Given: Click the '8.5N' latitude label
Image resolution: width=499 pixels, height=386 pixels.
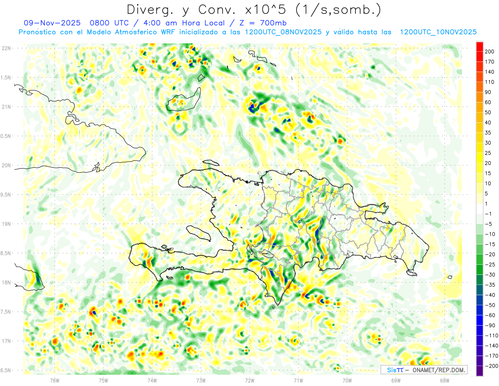Looking at the screenshot, I should [x=6, y=253].
